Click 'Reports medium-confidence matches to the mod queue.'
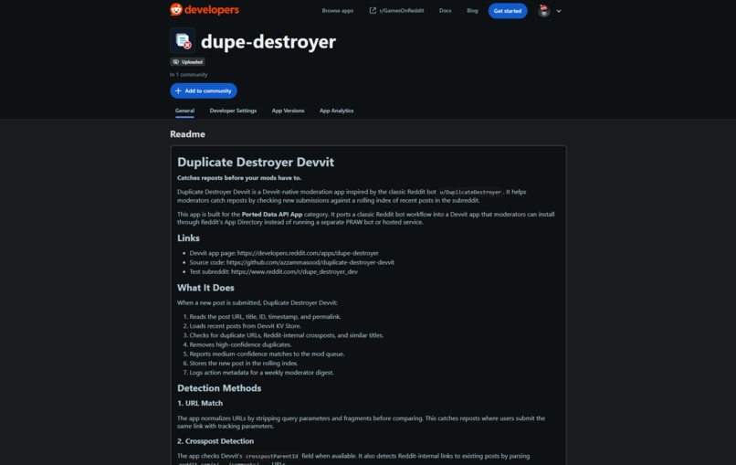This screenshot has width=736, height=465. (x=267, y=354)
